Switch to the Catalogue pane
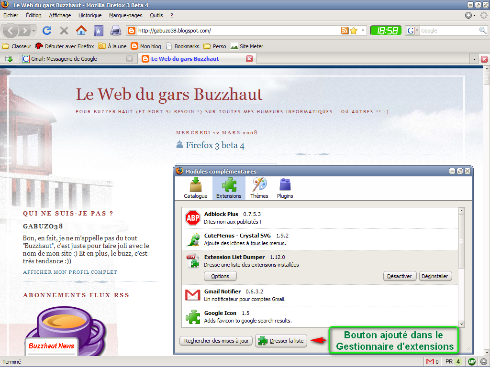 pos(196,188)
